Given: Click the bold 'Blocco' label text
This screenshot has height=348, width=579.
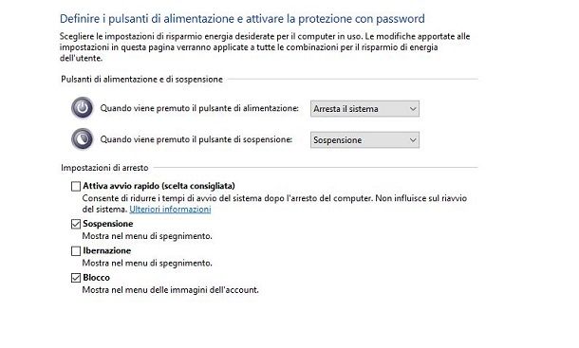Looking at the screenshot, I should pyautogui.click(x=96, y=278).
